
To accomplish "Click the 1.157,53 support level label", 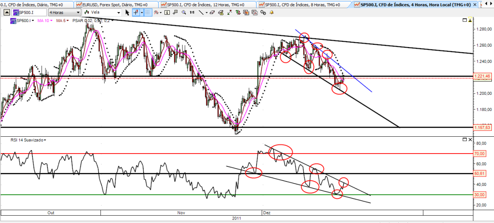I will click(x=482, y=127).
